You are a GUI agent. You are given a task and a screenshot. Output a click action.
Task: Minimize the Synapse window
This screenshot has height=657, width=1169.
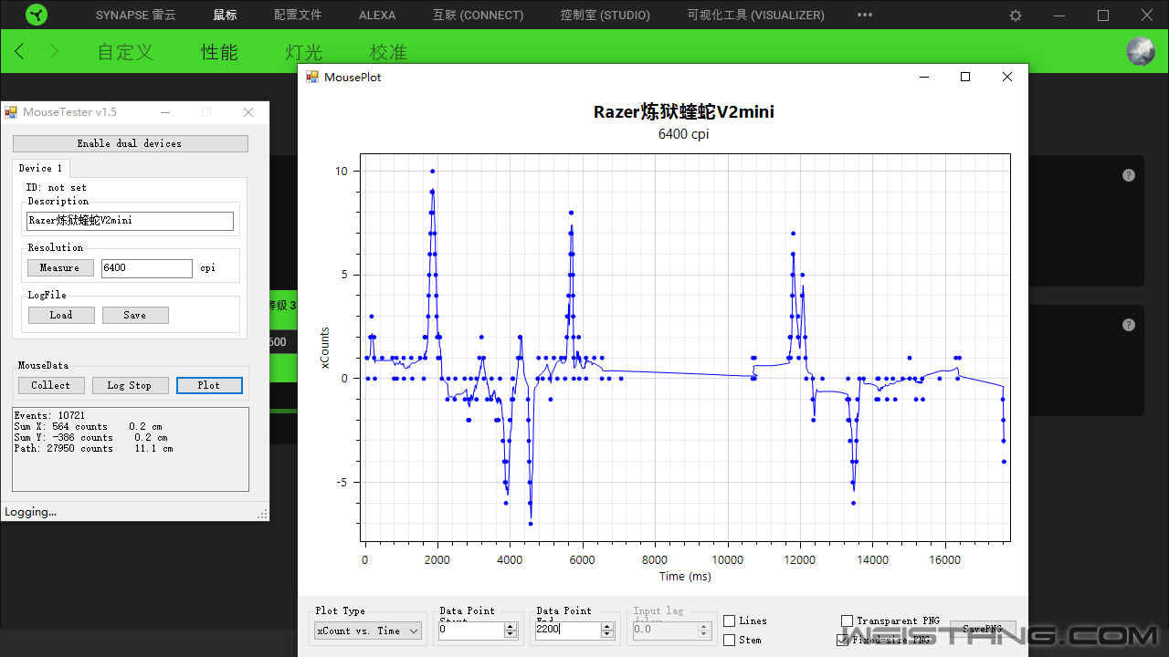click(x=1060, y=16)
